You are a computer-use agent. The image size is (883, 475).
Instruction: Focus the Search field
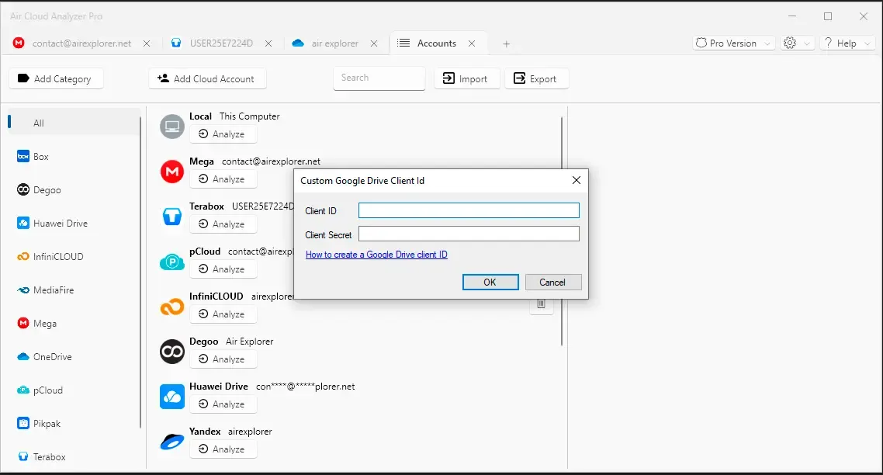coord(379,78)
